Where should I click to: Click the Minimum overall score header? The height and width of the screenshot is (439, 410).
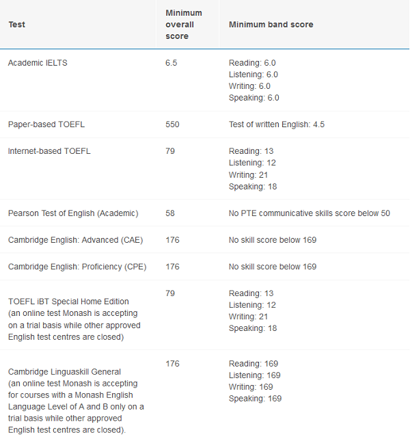[184, 25]
